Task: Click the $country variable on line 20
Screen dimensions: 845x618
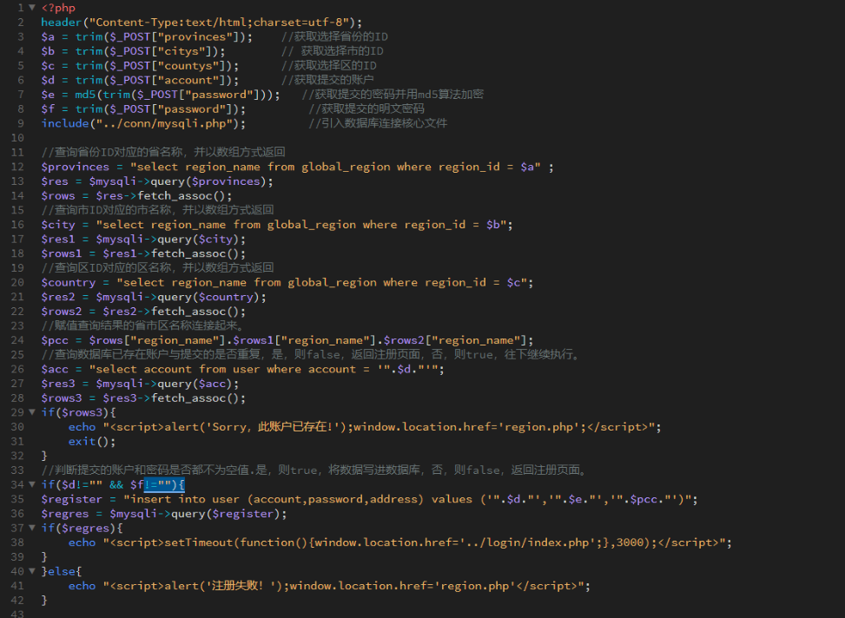Action: (x=69, y=282)
